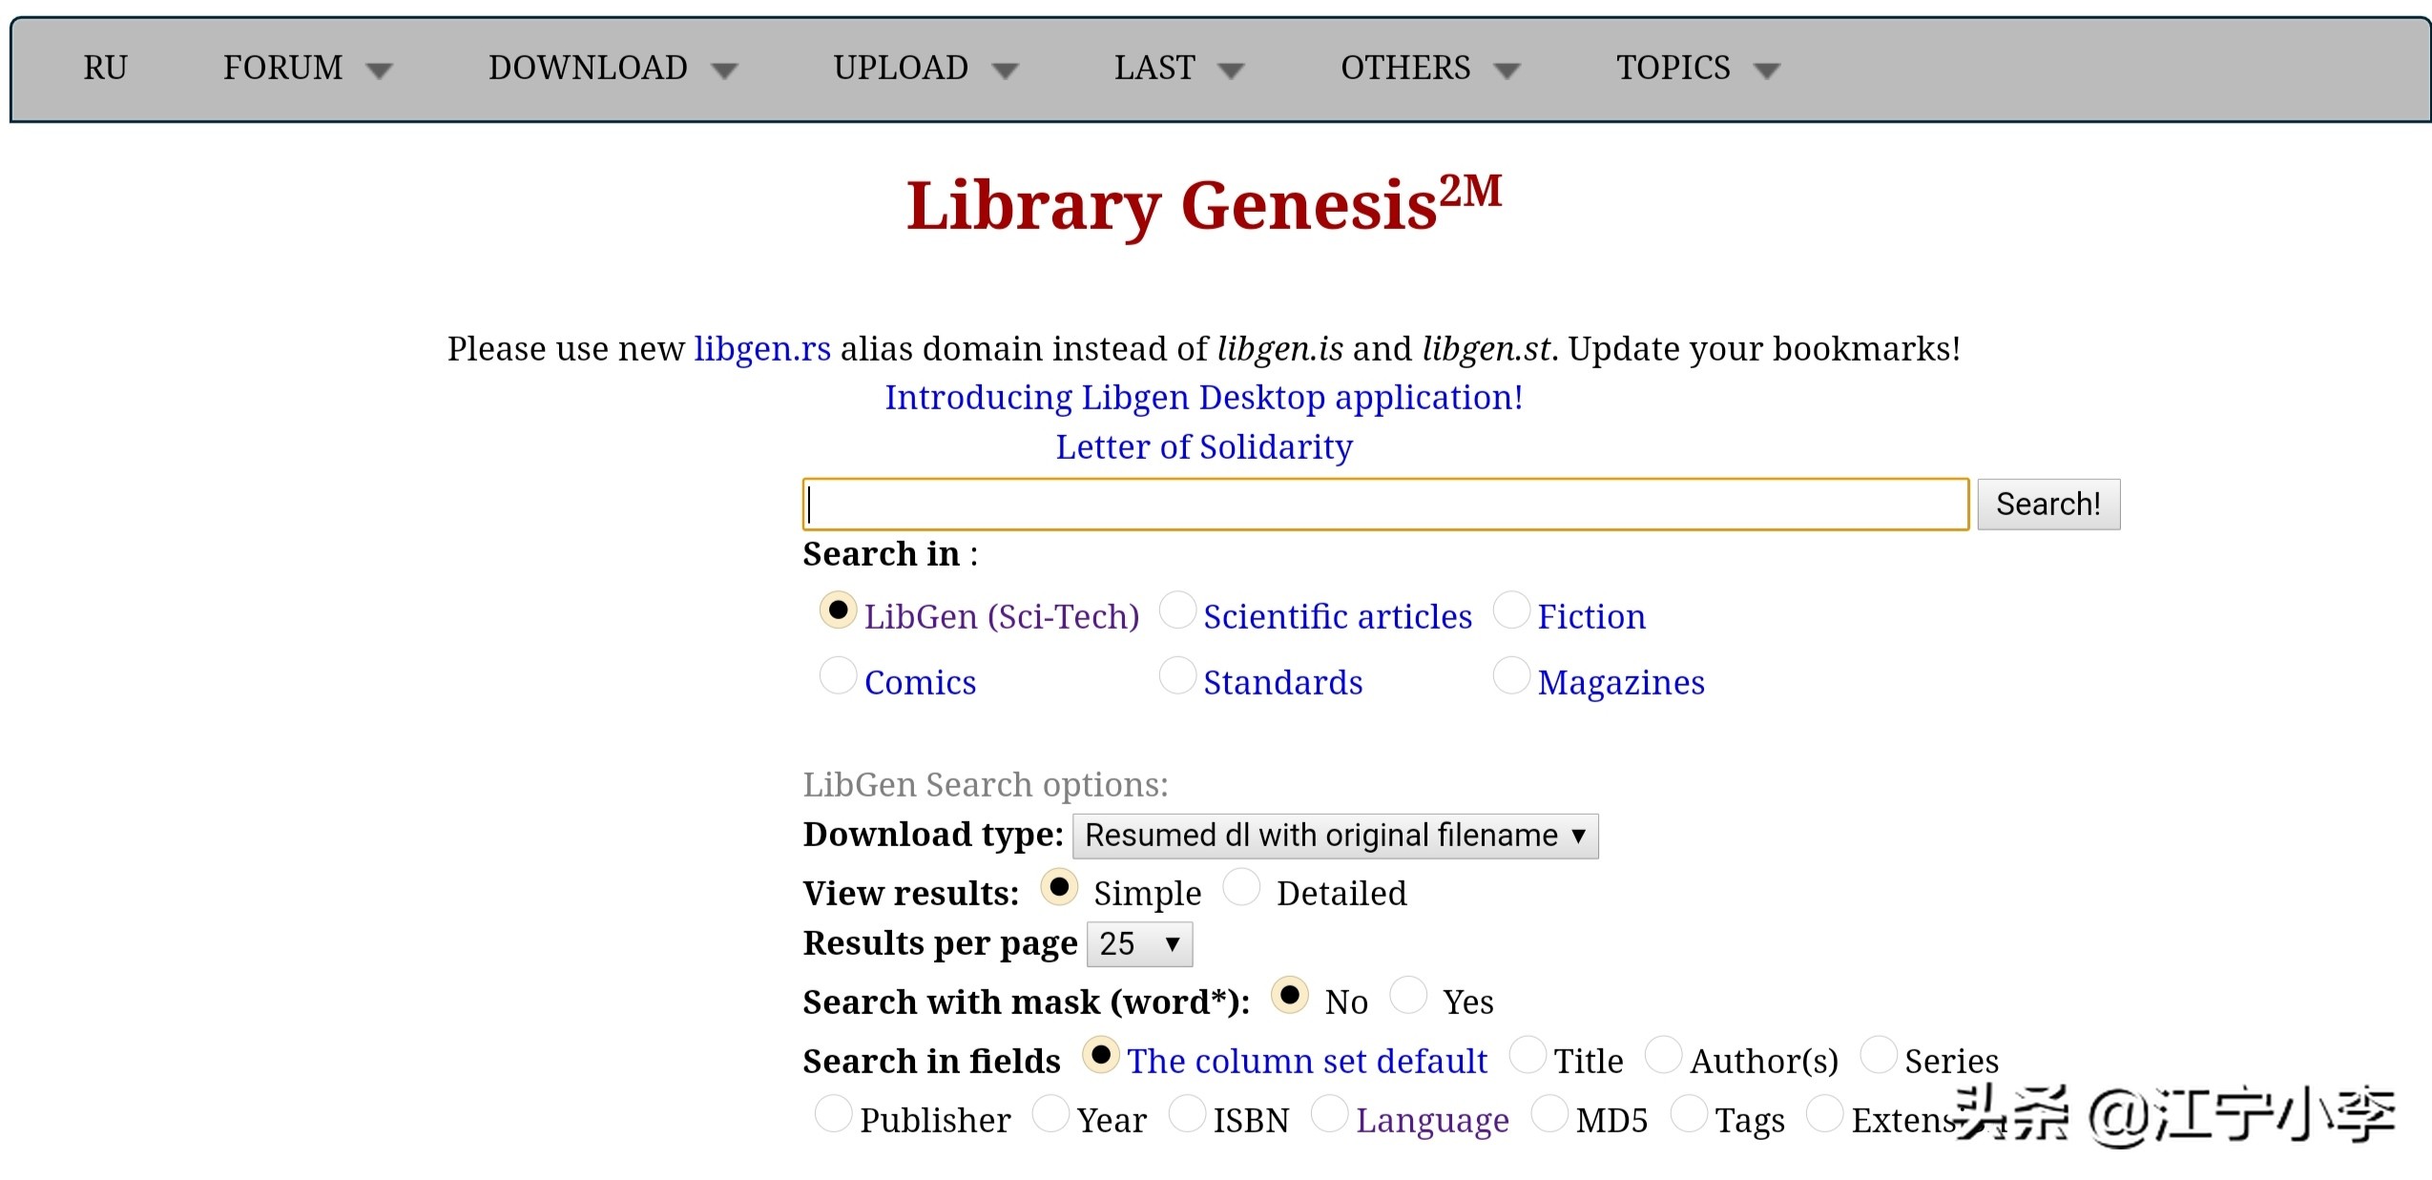Switch language to RU
Image resolution: width=2432 pixels, height=1180 pixels.
click(x=105, y=68)
